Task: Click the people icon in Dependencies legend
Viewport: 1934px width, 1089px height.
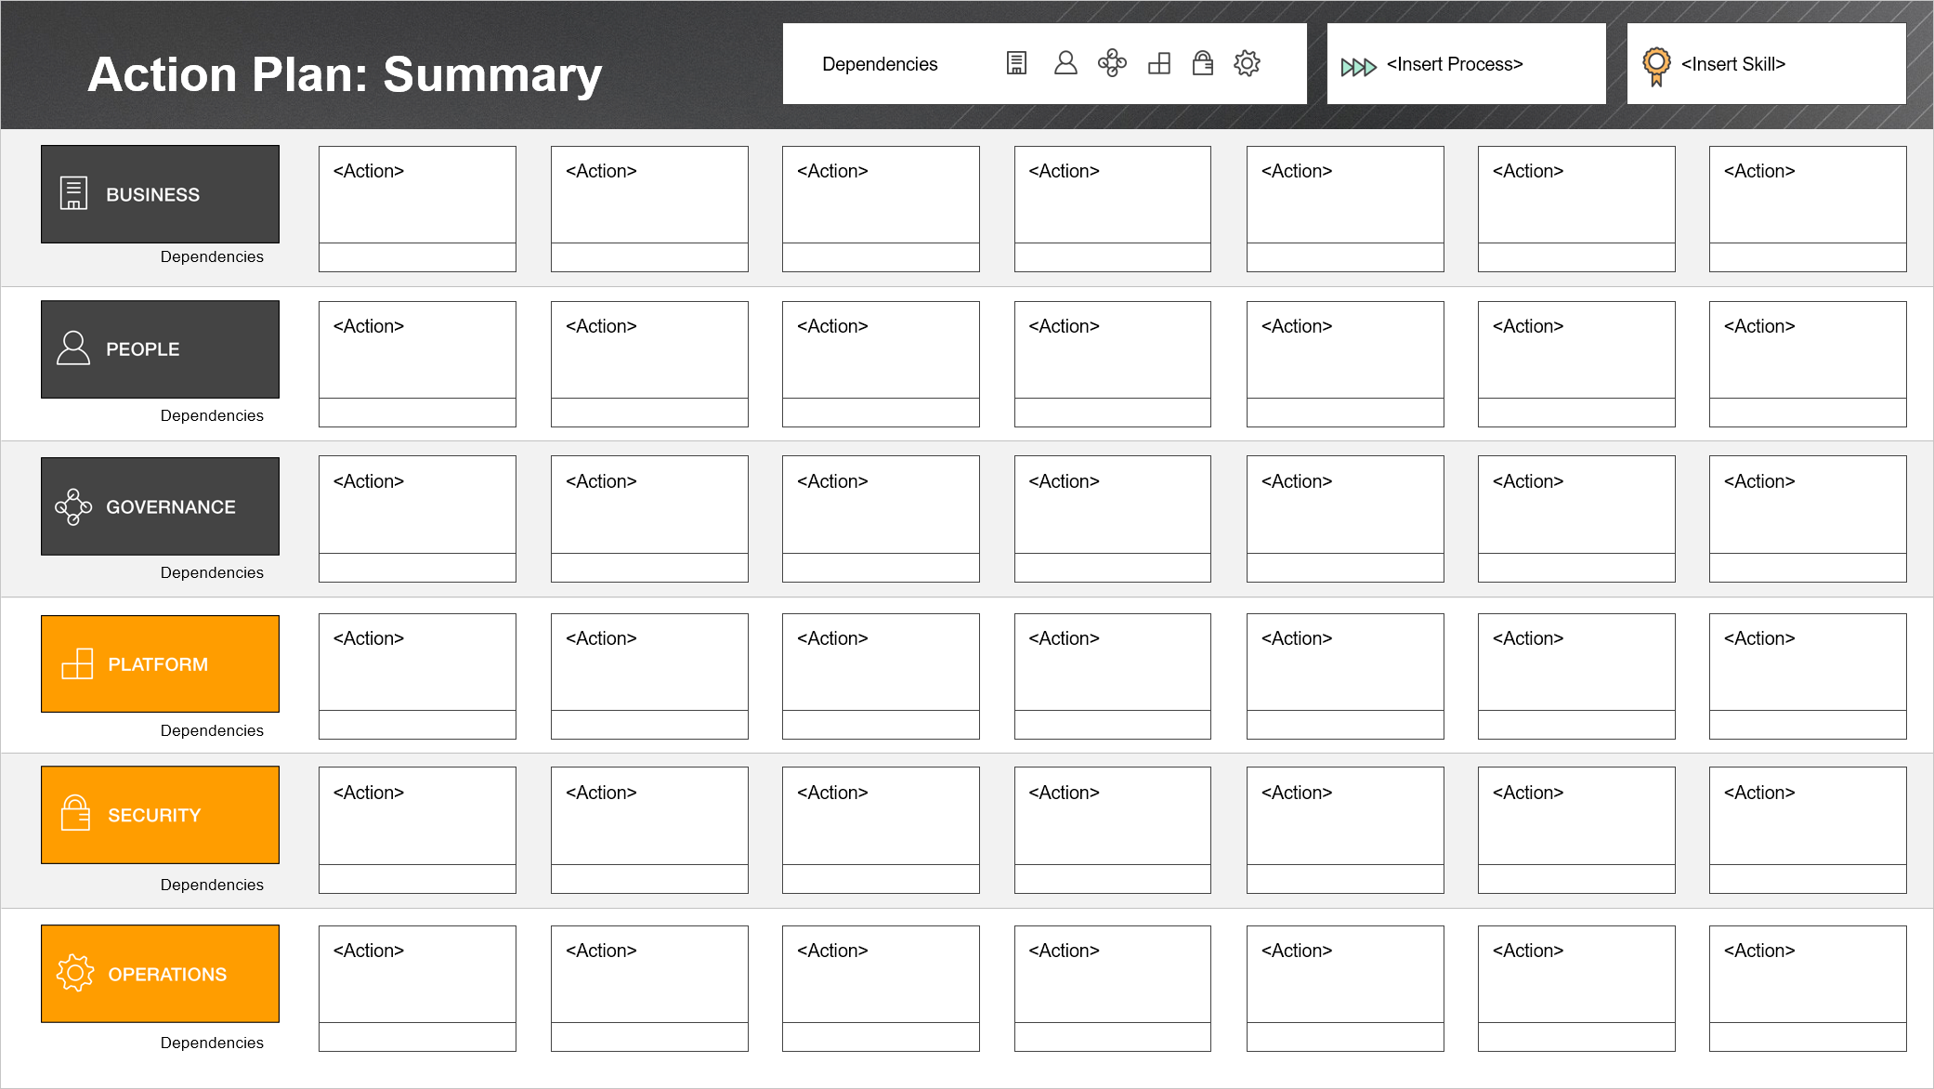Action: (1065, 63)
